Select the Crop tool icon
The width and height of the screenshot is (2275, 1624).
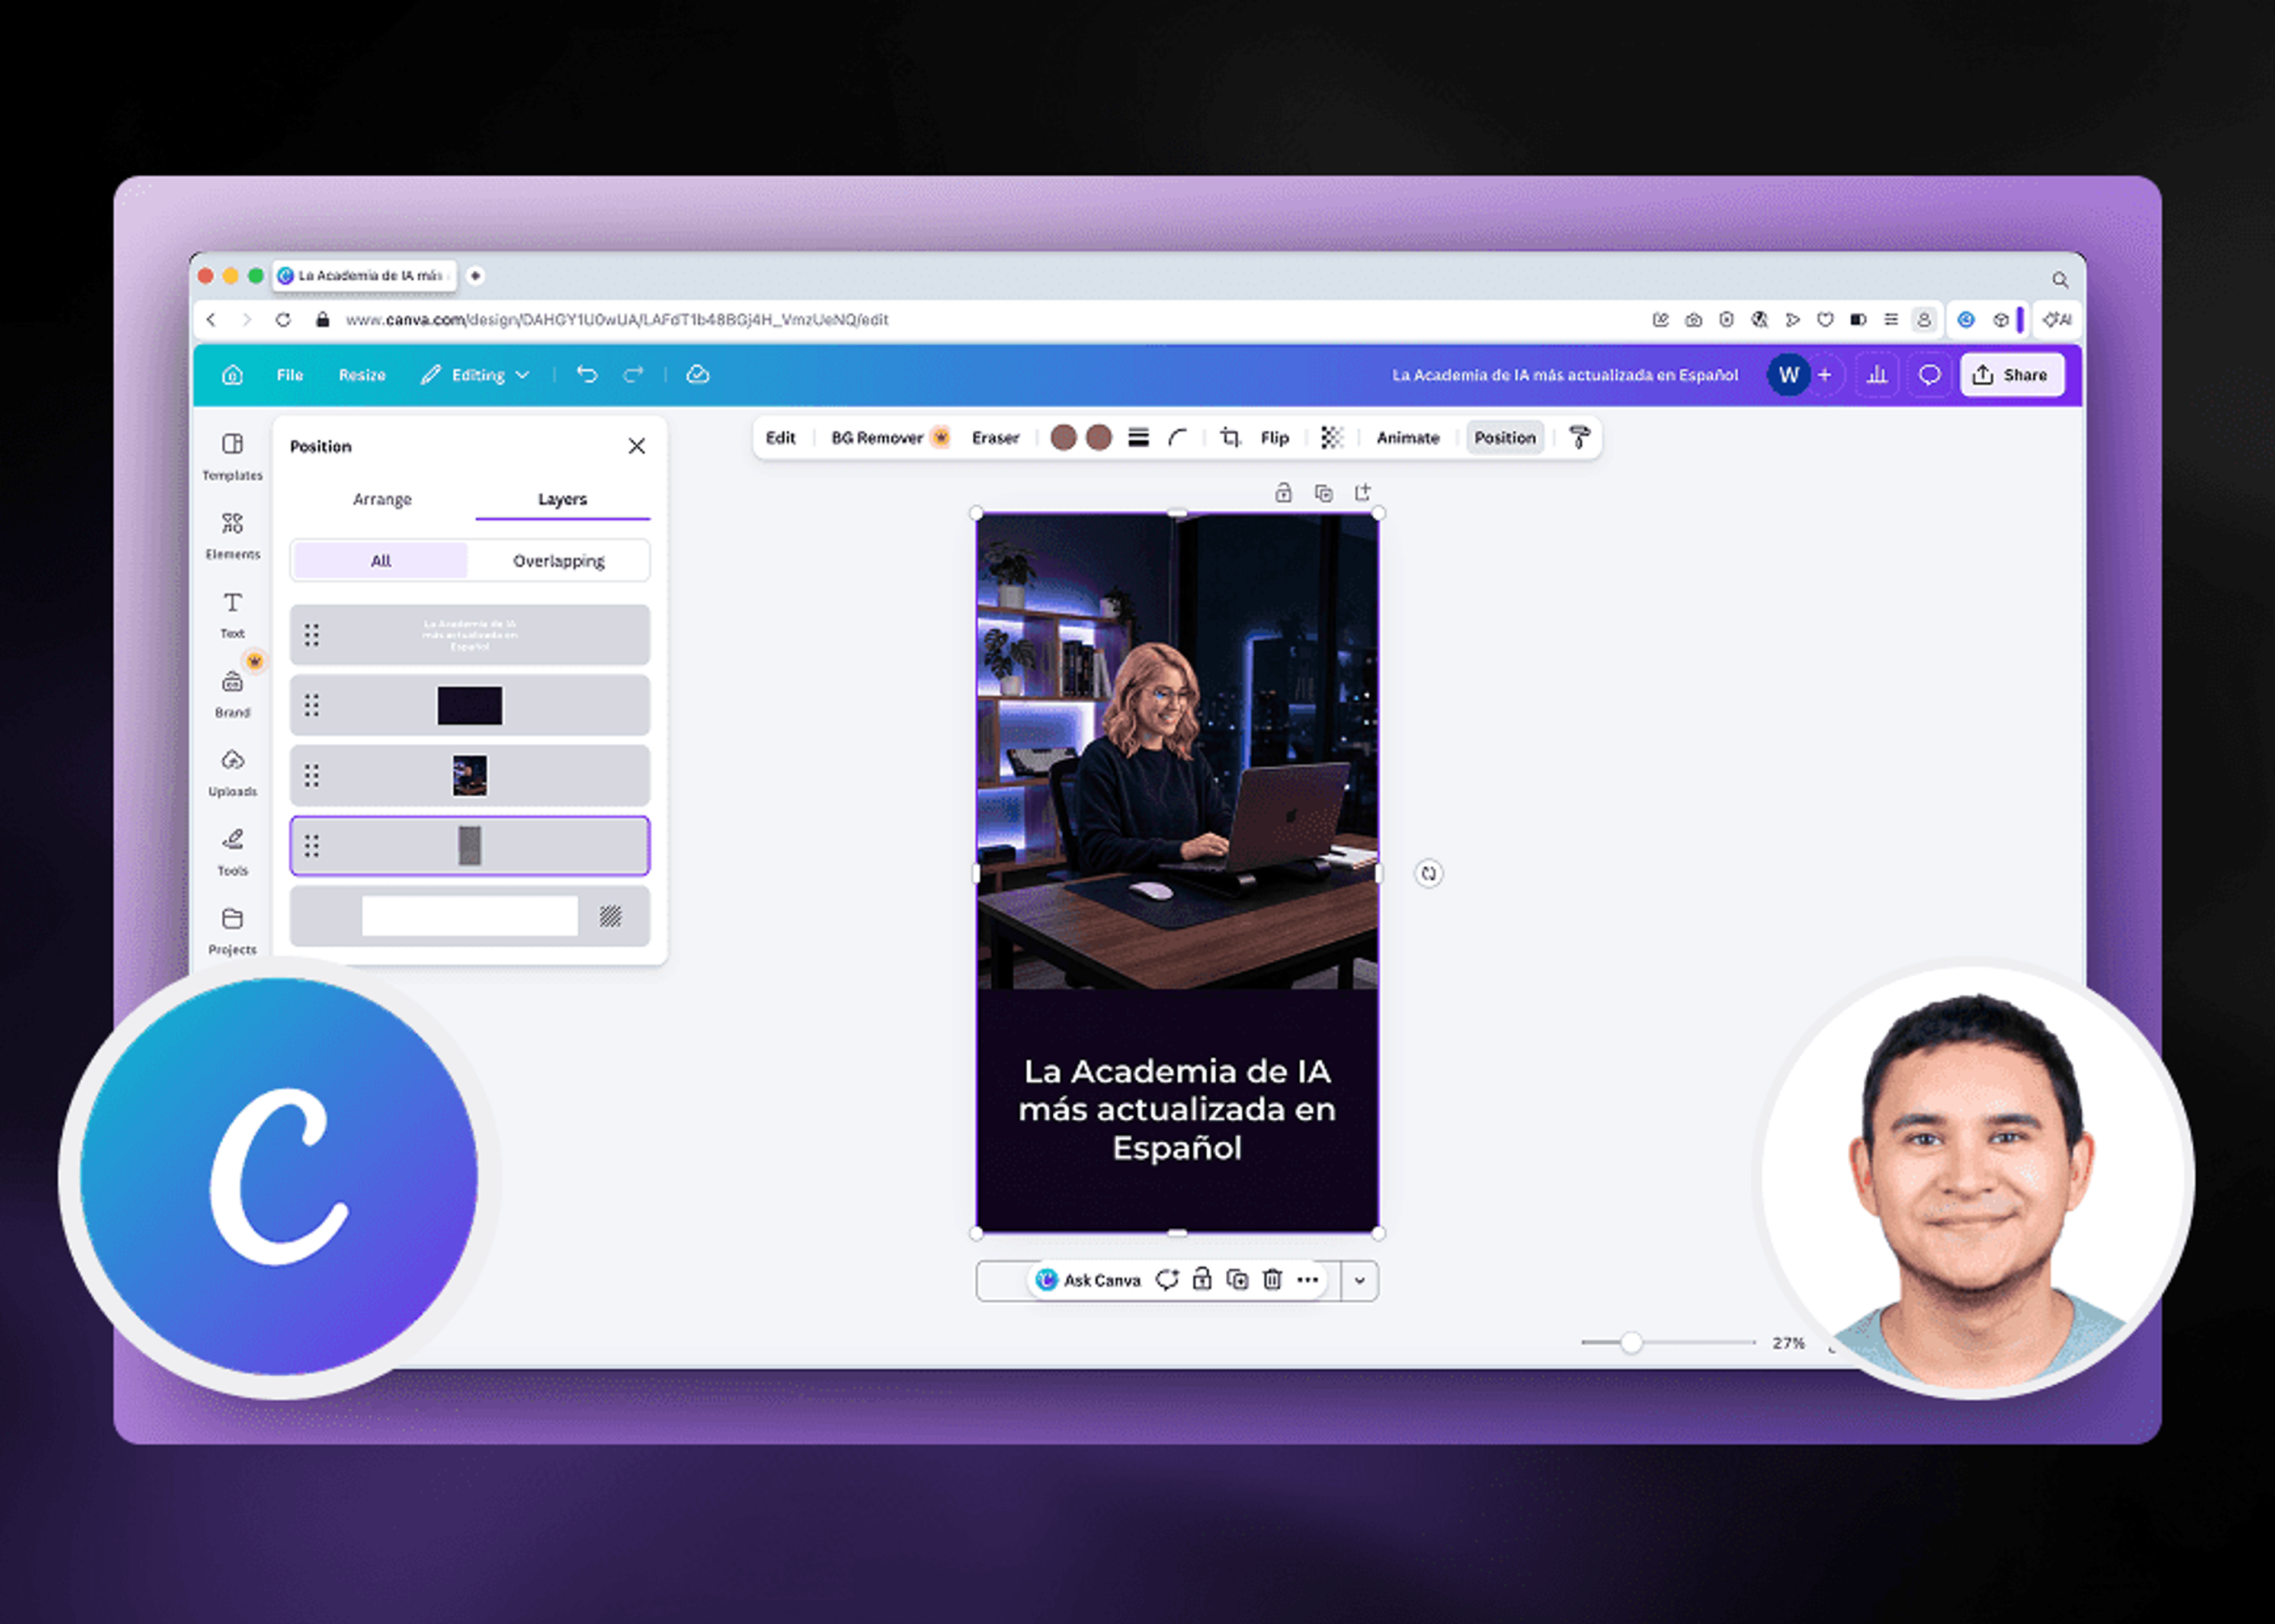(x=1230, y=437)
